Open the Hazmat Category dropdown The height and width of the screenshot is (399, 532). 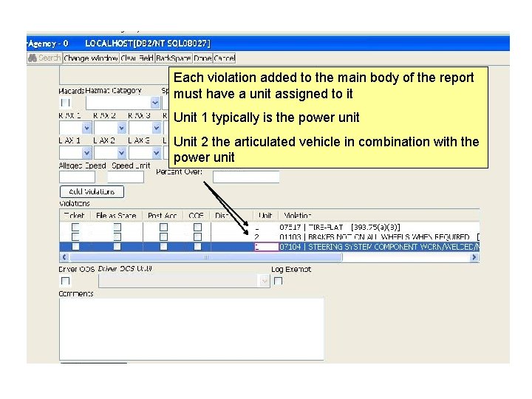[x=155, y=103]
